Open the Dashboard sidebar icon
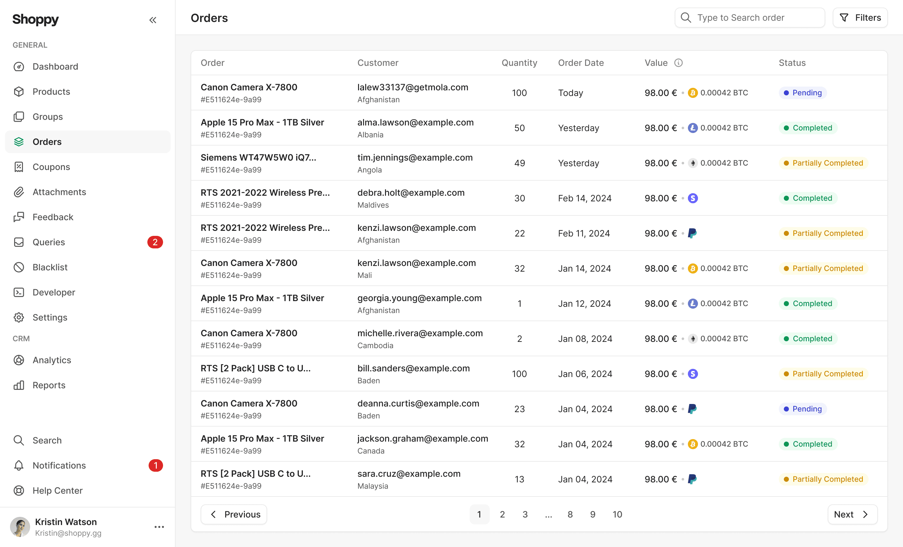Viewport: 903px width, 547px height. [x=19, y=66]
